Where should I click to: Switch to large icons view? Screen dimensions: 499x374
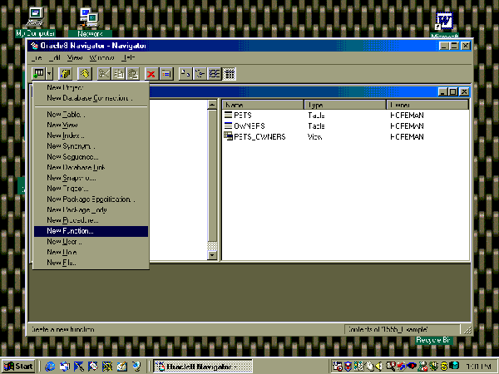click(185, 74)
